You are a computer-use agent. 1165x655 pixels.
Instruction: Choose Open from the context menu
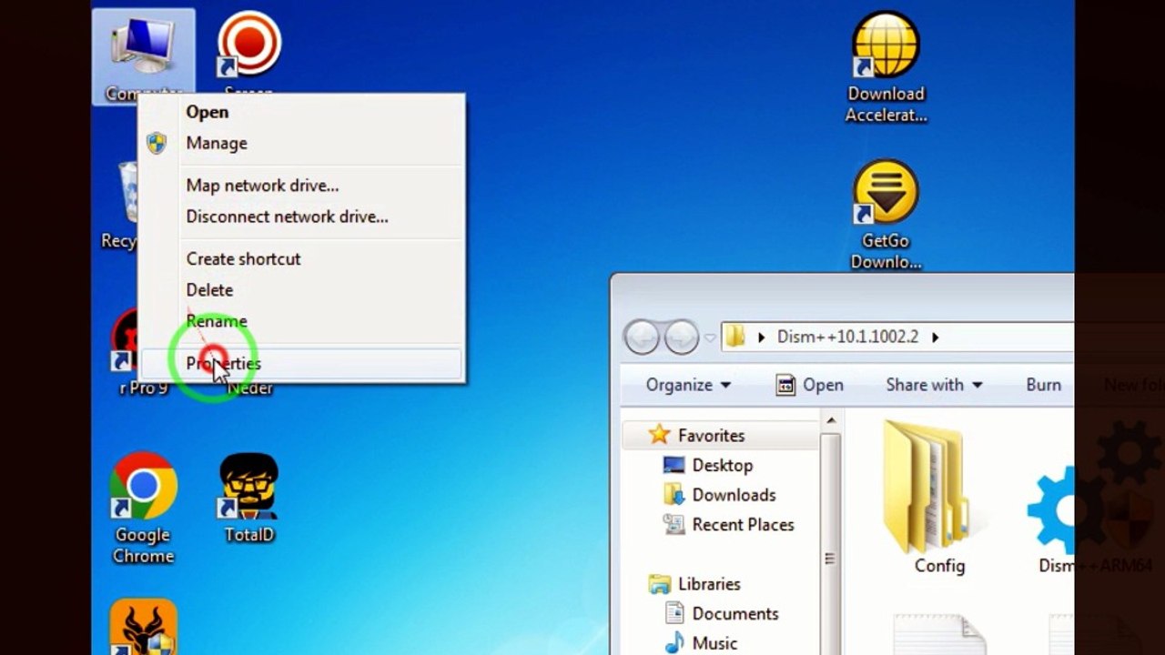pos(301,112)
